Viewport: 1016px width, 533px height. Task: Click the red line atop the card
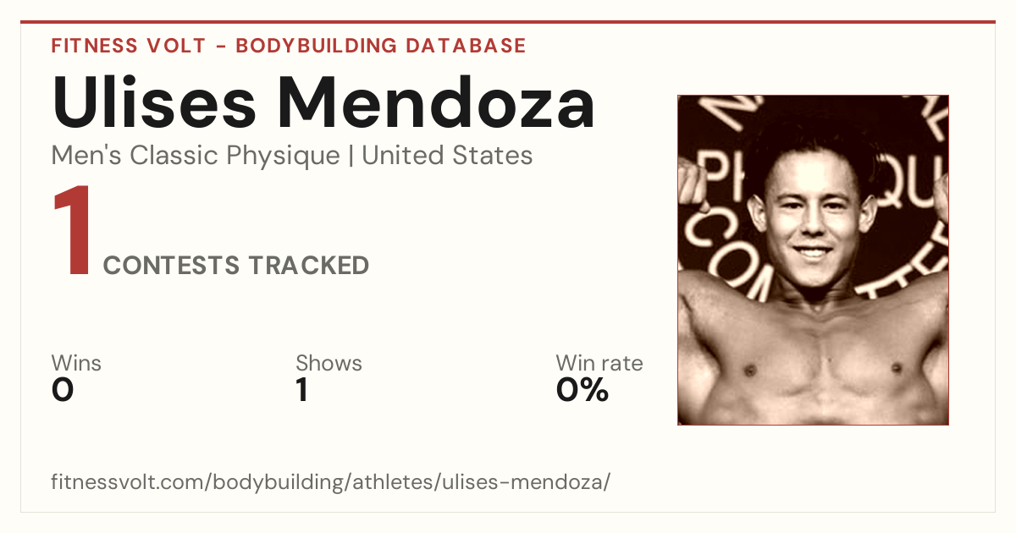click(x=508, y=22)
